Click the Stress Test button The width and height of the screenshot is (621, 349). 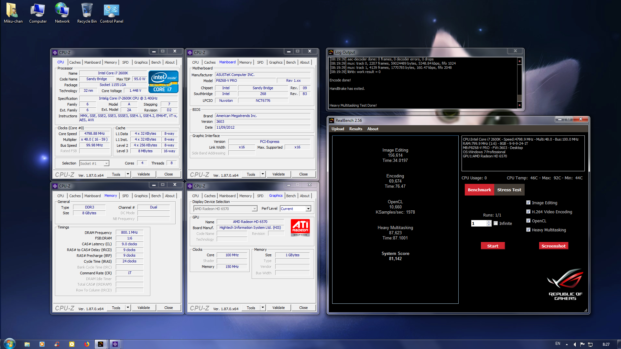pyautogui.click(x=509, y=190)
